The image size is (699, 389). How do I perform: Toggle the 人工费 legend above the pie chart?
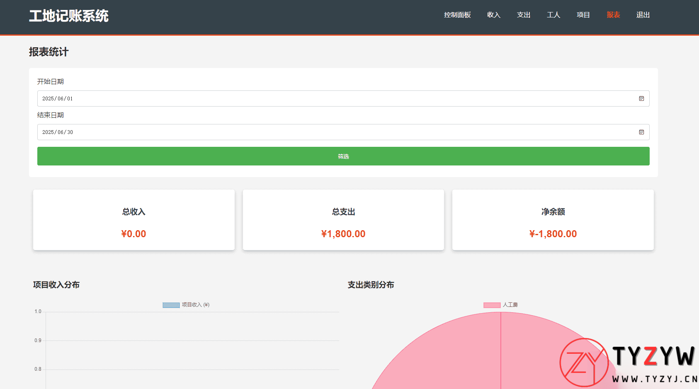(500, 304)
